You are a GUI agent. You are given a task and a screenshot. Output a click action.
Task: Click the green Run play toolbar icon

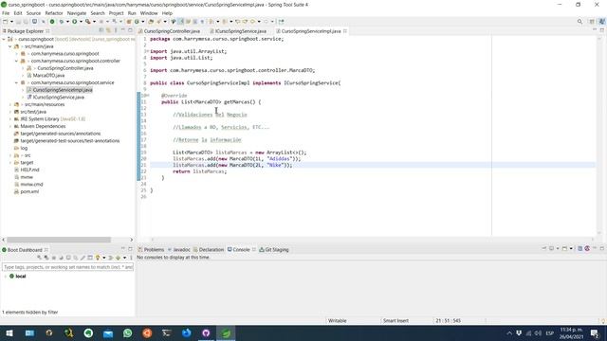coord(74,21)
